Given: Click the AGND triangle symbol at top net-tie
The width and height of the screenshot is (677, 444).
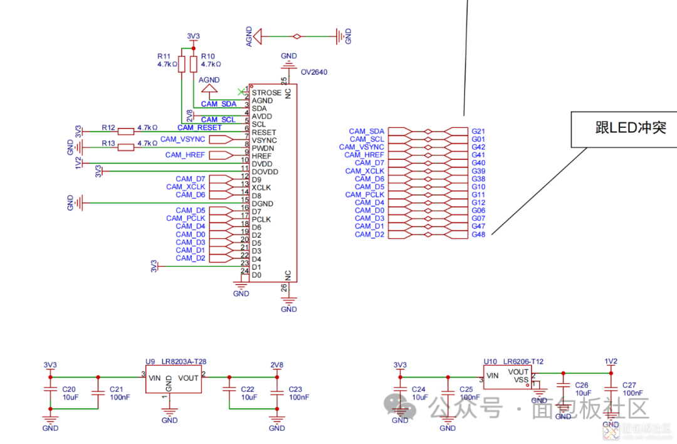Looking at the screenshot, I should (258, 37).
